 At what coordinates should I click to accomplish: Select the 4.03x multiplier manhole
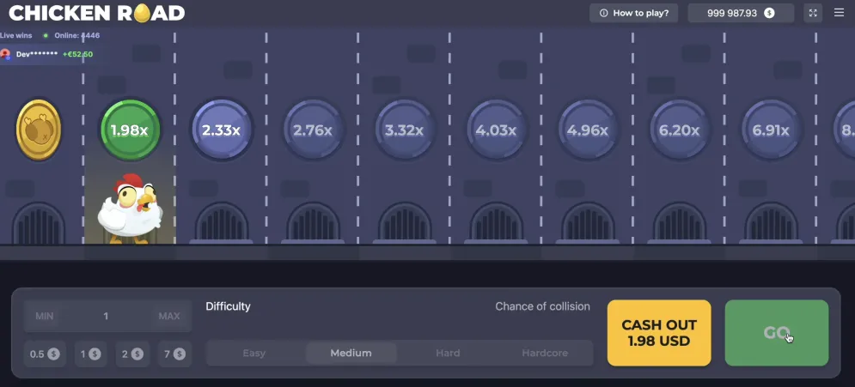tap(496, 130)
